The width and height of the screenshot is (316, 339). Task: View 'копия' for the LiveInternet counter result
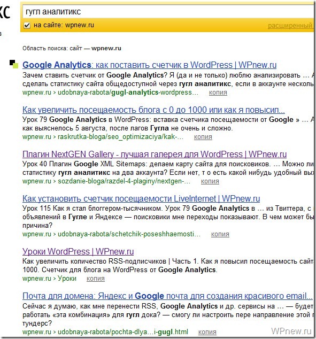pos(220,234)
